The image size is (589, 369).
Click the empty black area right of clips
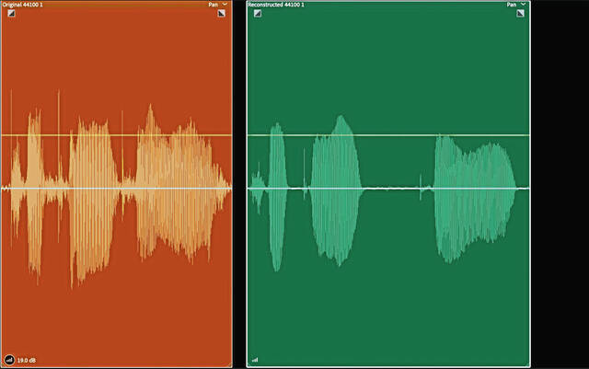click(x=560, y=184)
